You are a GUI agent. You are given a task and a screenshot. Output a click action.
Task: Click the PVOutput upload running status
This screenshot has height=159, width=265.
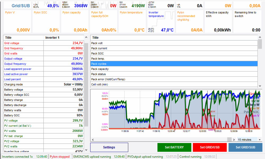(x=145, y=157)
